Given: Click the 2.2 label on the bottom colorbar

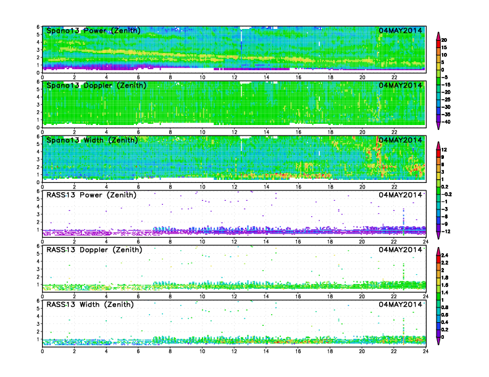Looking at the screenshot, I should 445,263.
